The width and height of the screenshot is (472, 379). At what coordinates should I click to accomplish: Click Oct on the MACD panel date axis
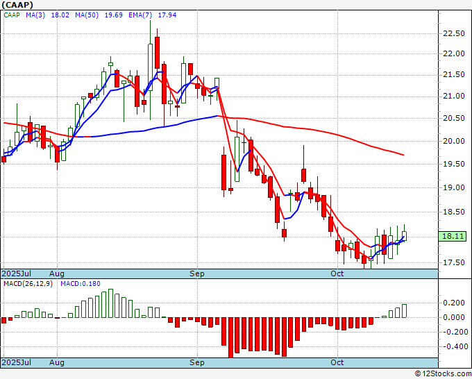(x=337, y=362)
